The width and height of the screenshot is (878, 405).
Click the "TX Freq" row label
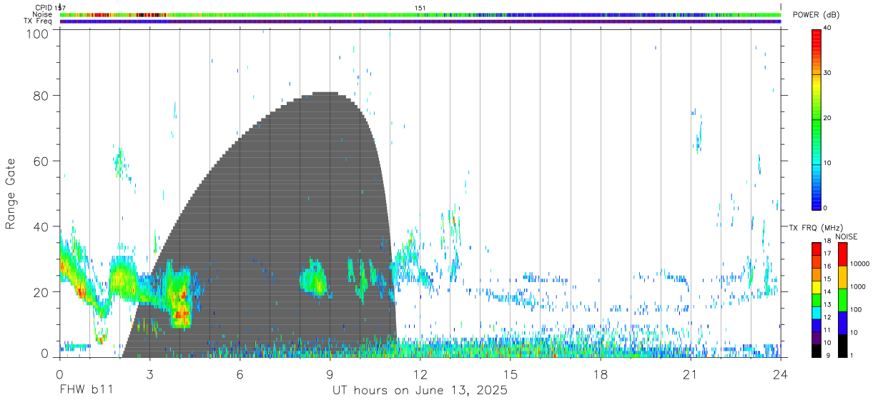39,21
